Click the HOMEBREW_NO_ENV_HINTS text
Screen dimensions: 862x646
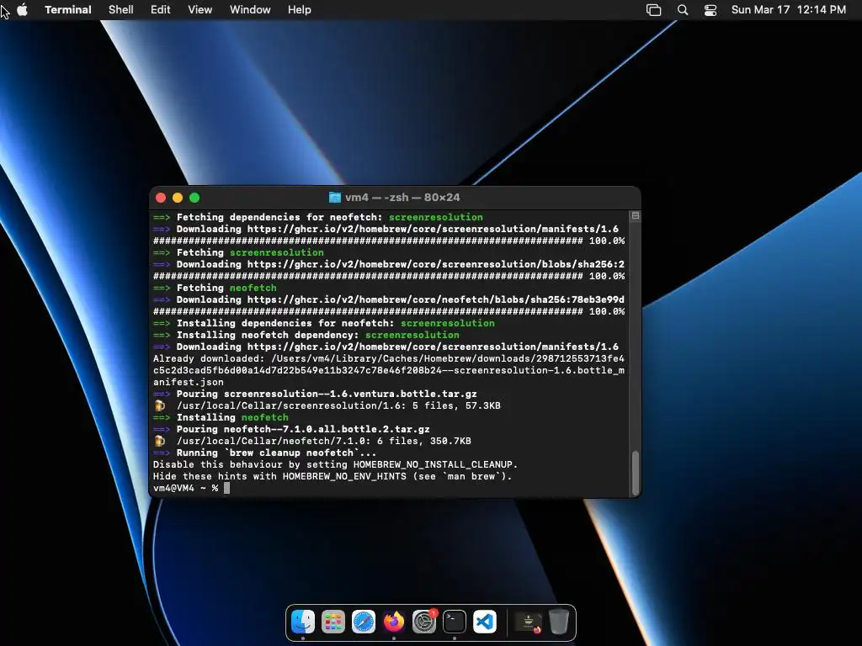click(344, 476)
